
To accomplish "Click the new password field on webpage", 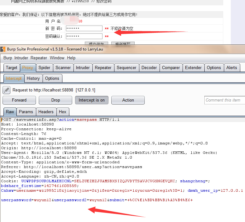I will click(84, 28).
